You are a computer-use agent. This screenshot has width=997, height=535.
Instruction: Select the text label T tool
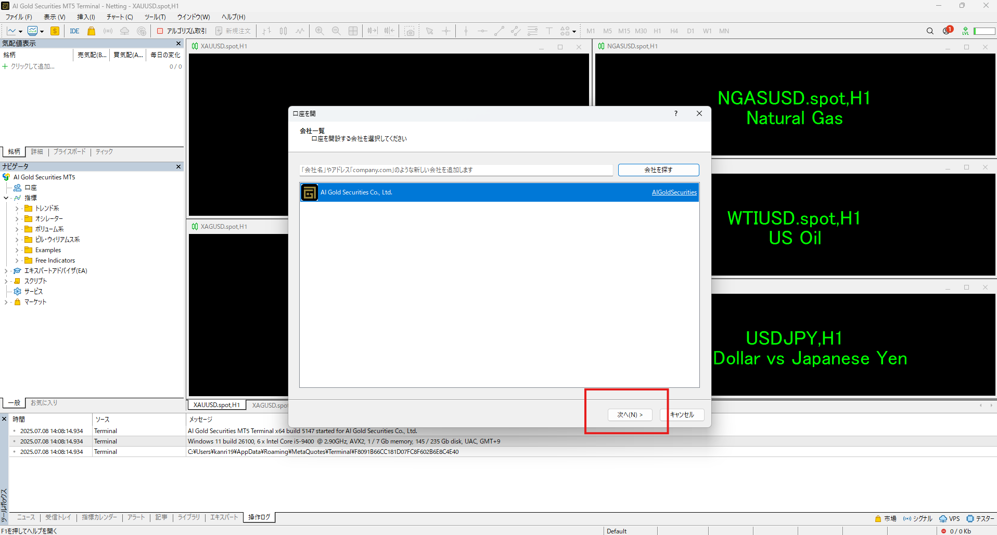[x=549, y=31]
